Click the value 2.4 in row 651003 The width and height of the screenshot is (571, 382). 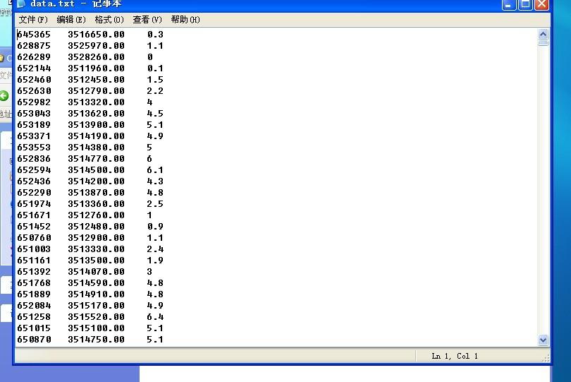tap(155, 249)
